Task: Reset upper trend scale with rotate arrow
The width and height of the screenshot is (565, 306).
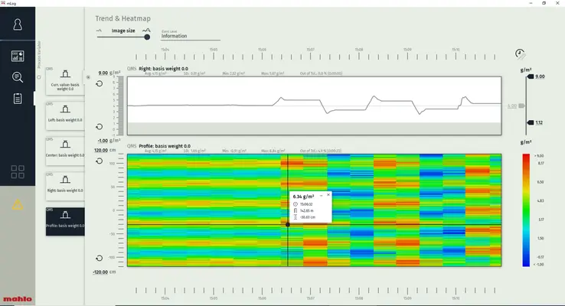Action: [100, 83]
